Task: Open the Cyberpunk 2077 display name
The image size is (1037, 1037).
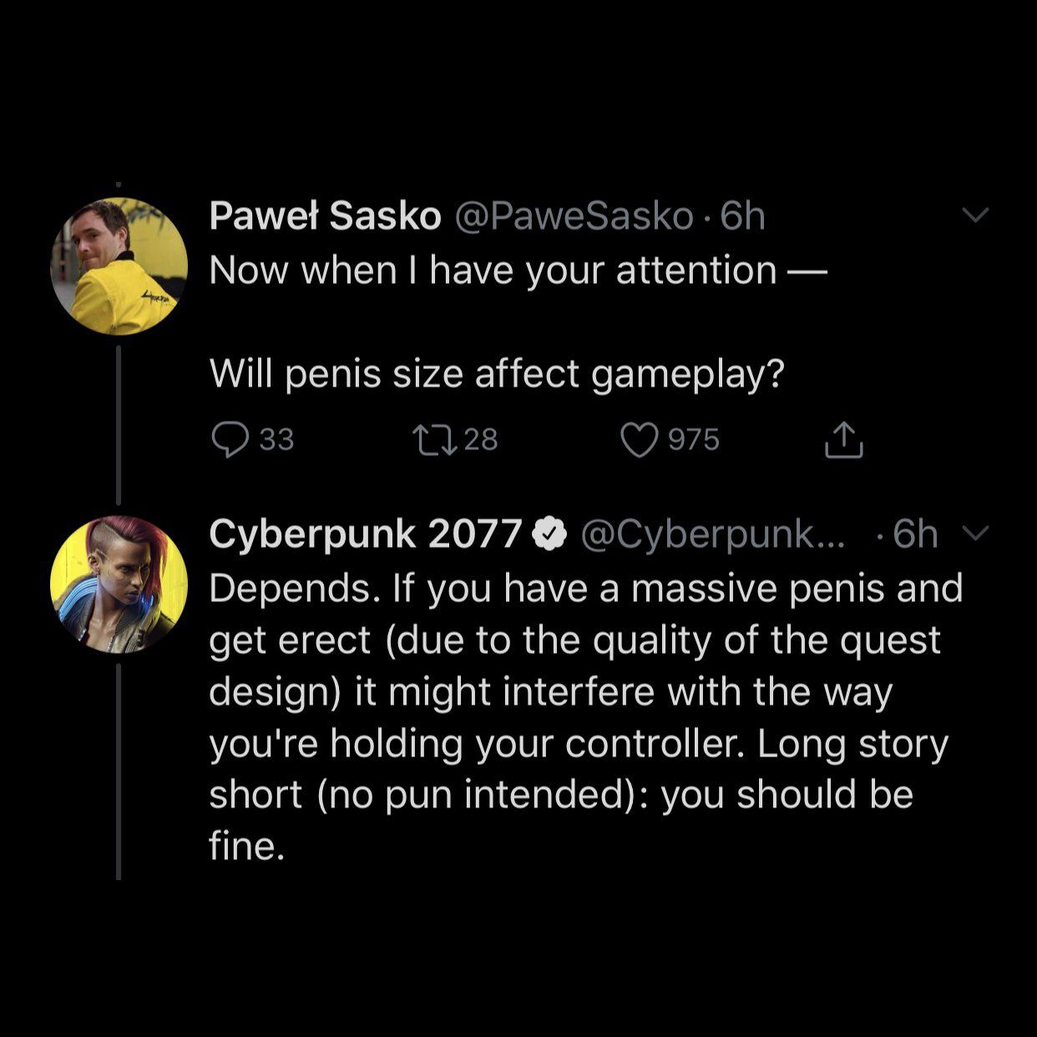Action: (365, 534)
